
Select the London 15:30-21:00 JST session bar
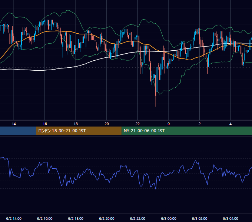point(79,131)
